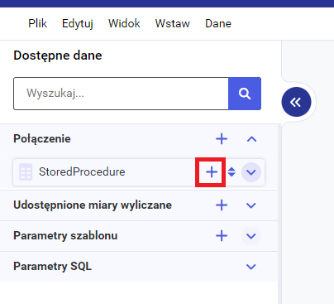Open the Dane menu
The width and height of the screenshot is (334, 304).
click(x=218, y=23)
